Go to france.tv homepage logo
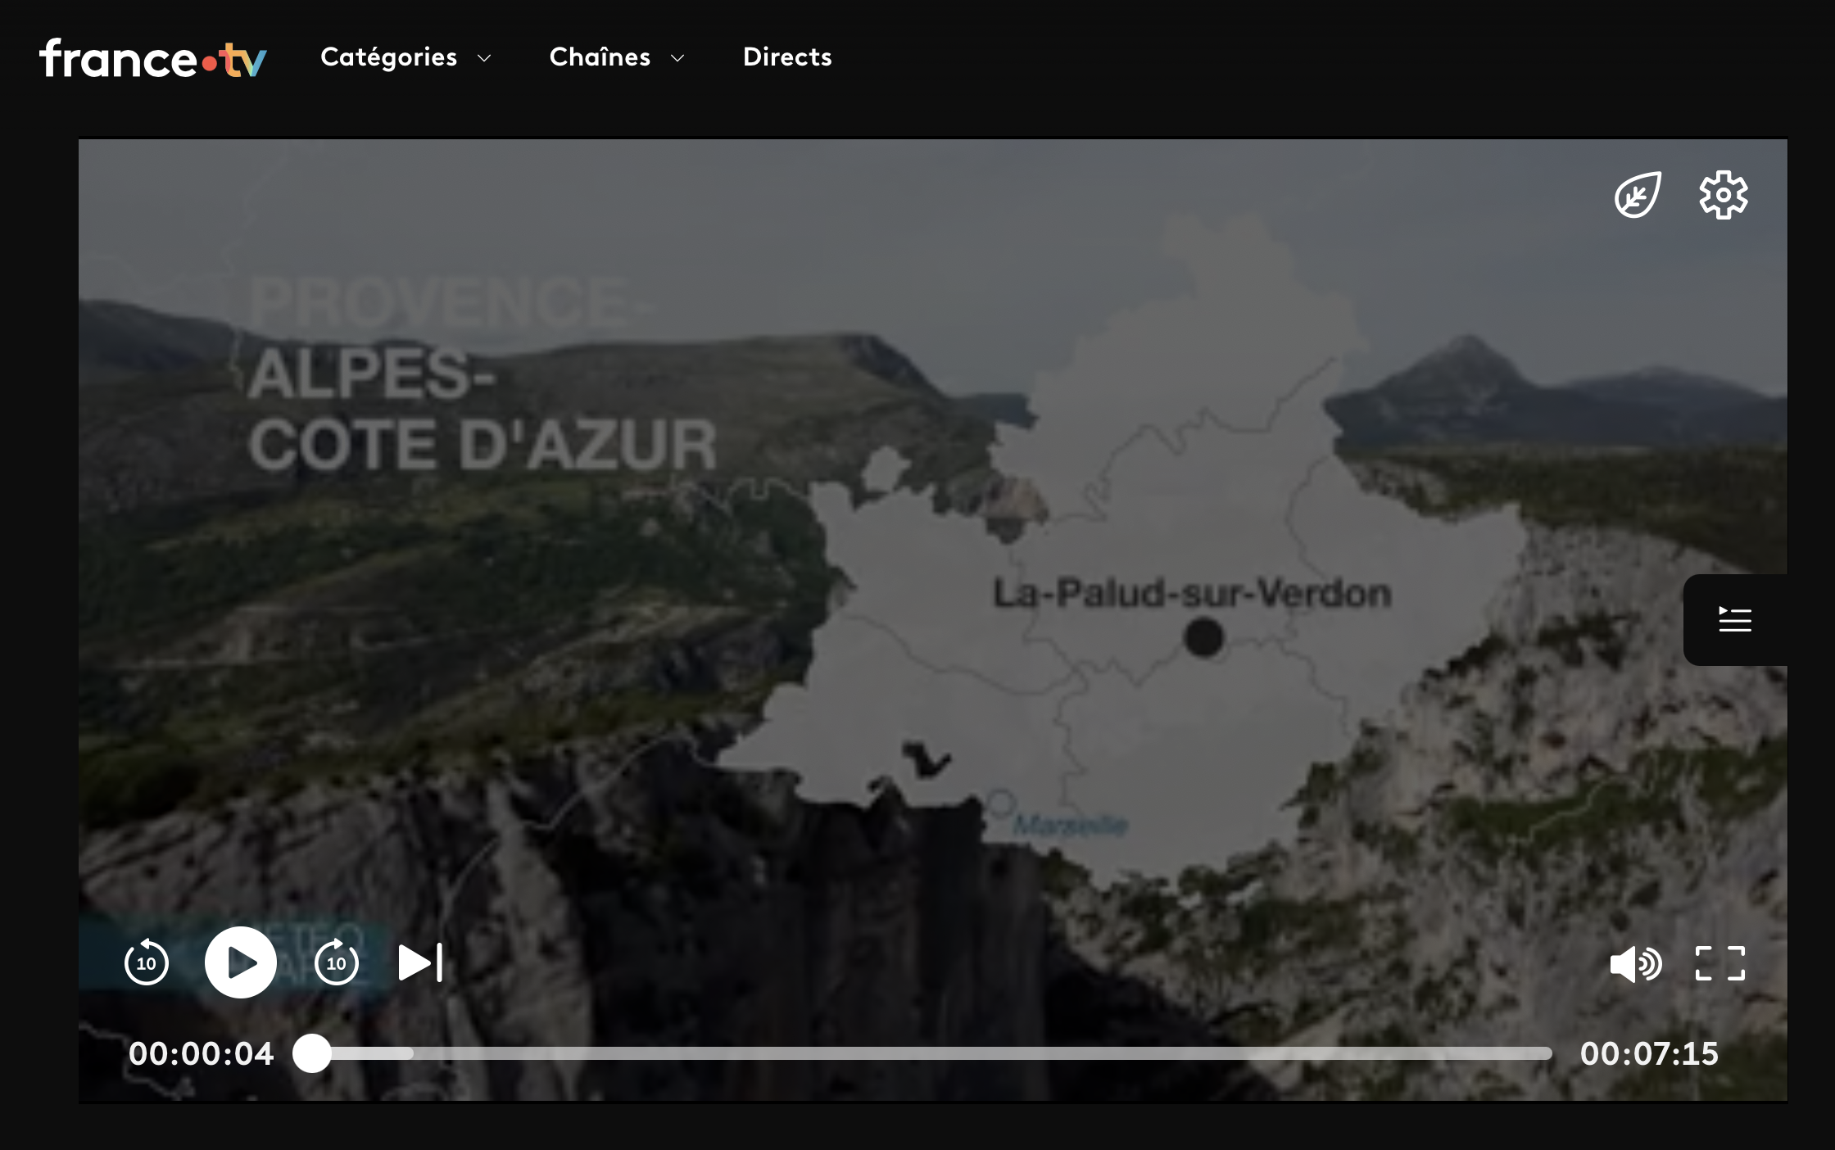The height and width of the screenshot is (1150, 1835). pyautogui.click(x=153, y=58)
